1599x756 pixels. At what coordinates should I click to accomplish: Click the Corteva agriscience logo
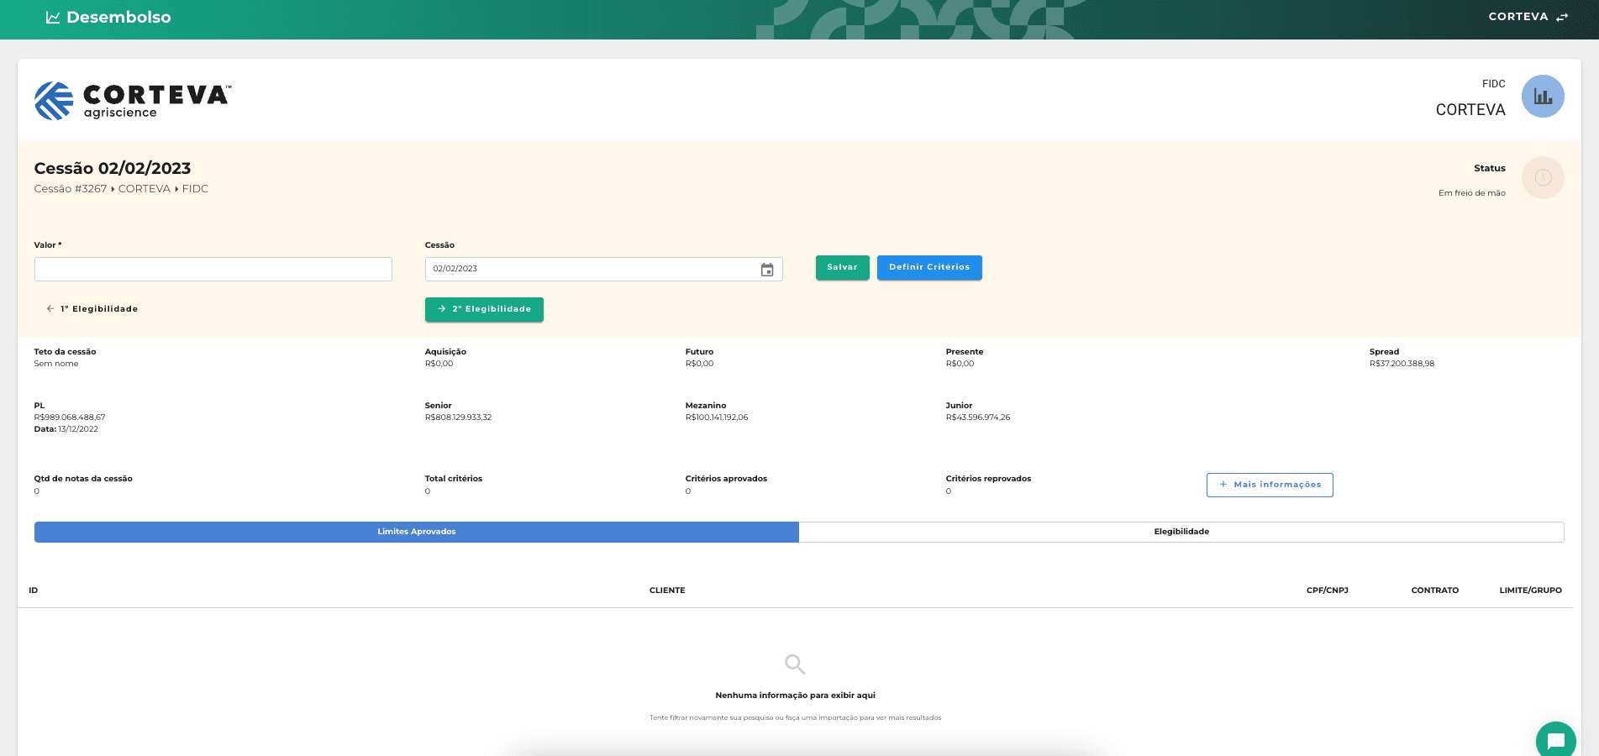[133, 101]
